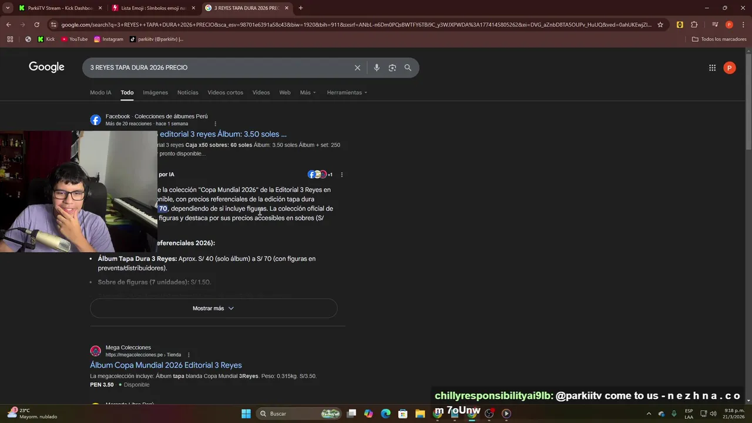Switch to the Noticias tab
The width and height of the screenshot is (752, 423).
click(x=187, y=92)
